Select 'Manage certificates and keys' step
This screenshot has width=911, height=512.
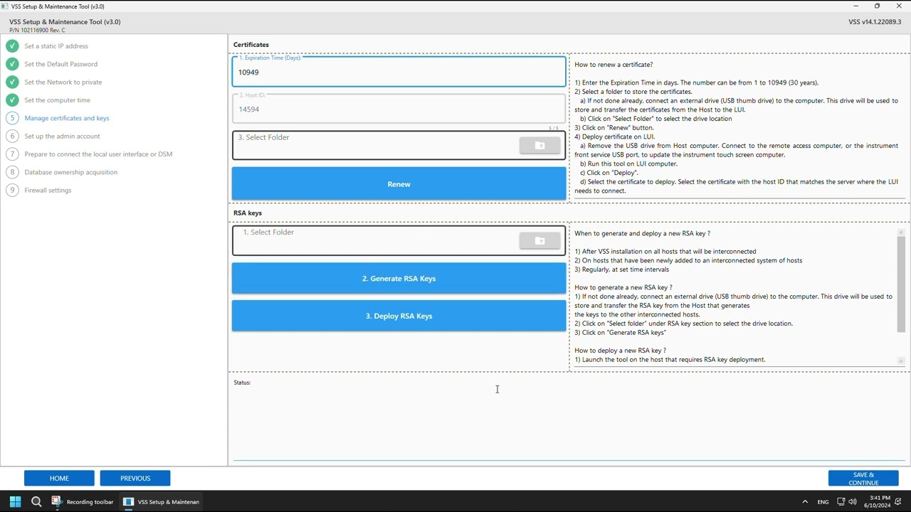(x=67, y=118)
